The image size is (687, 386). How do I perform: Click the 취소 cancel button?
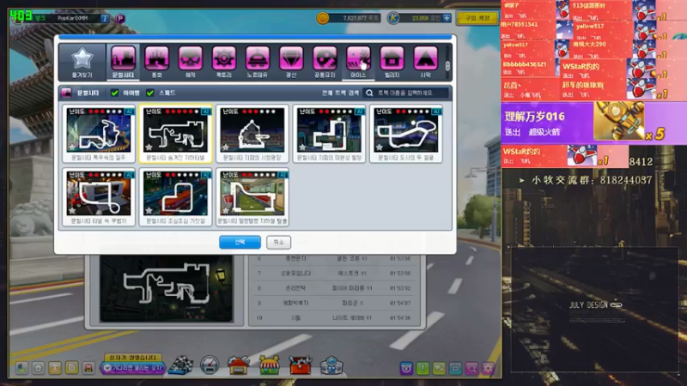tap(278, 242)
